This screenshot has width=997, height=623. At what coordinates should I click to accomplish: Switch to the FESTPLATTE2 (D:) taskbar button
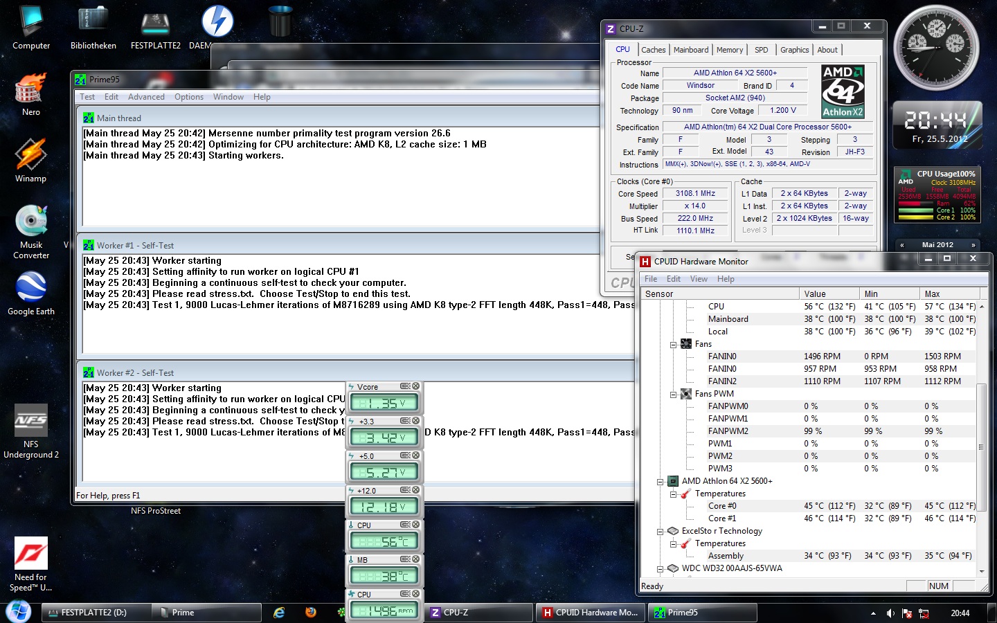(x=95, y=613)
